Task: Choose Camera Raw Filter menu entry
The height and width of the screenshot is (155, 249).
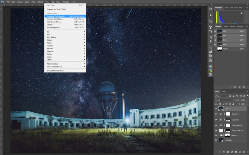Action: coord(65,19)
